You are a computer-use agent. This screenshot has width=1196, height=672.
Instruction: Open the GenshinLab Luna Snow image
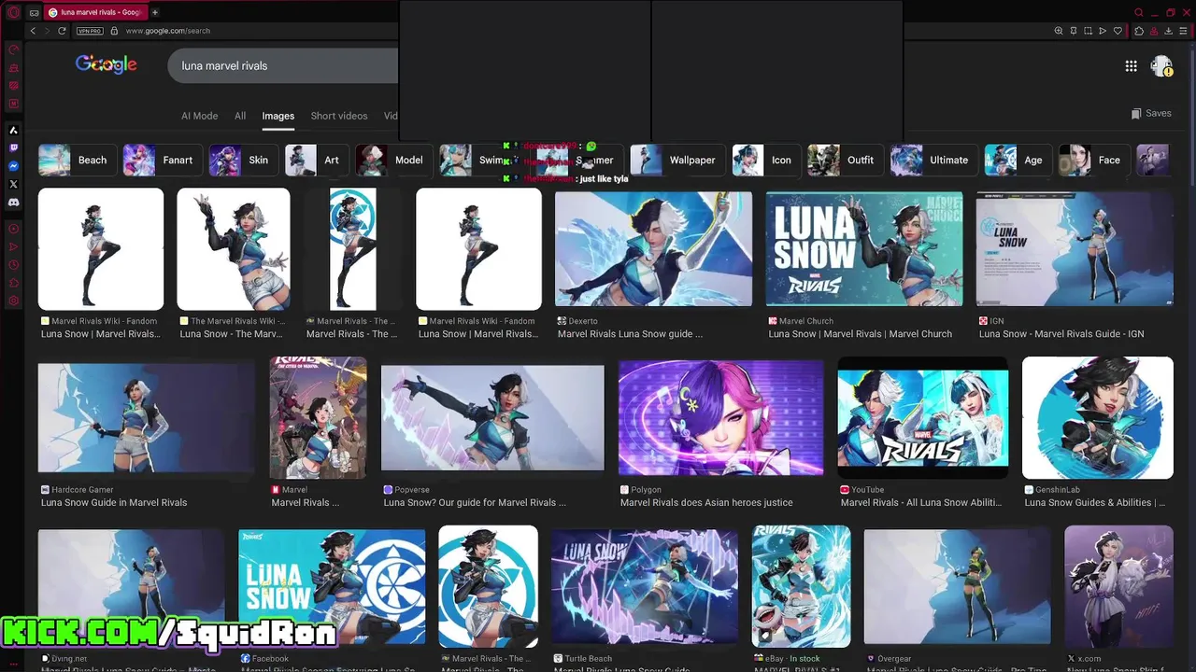point(1098,418)
